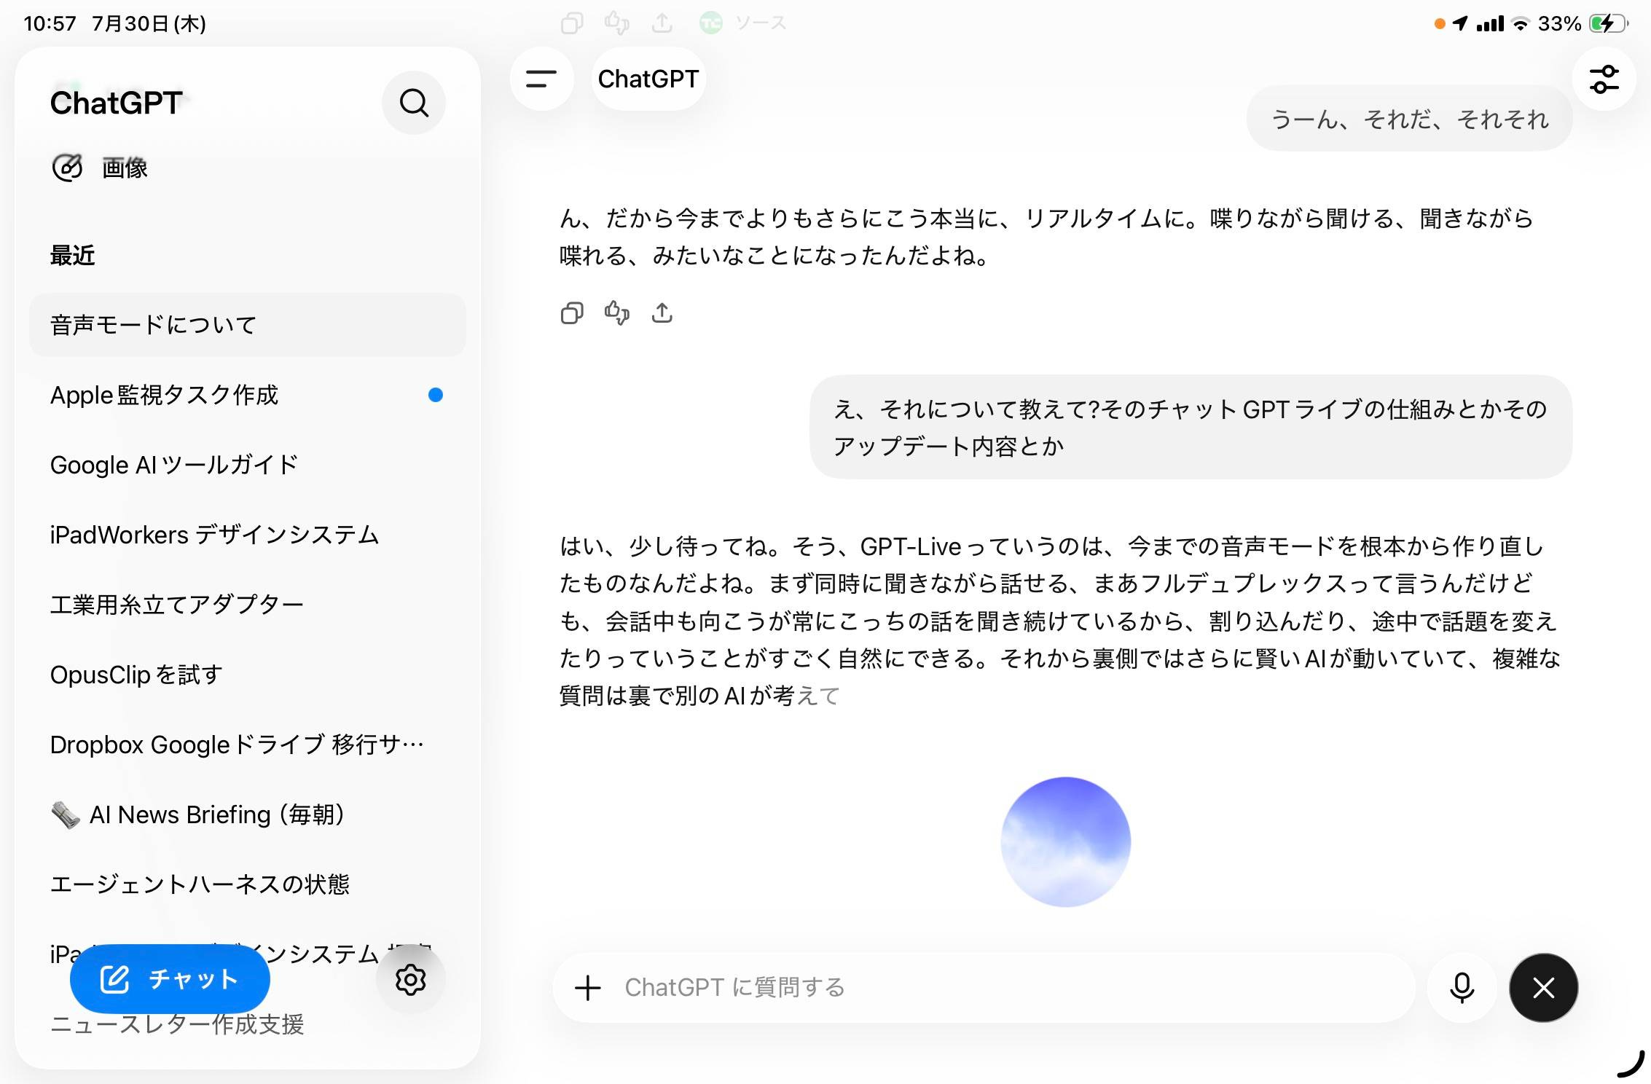Tap the 最近 section header
This screenshot has height=1084, width=1651.
click(72, 255)
